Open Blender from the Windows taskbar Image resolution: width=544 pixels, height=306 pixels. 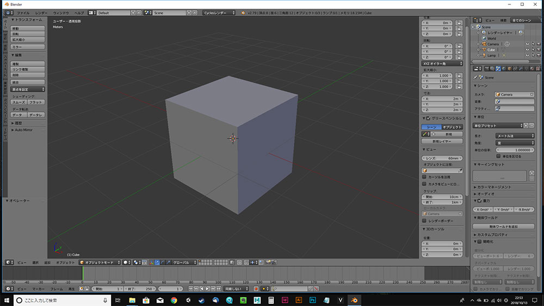(354, 300)
